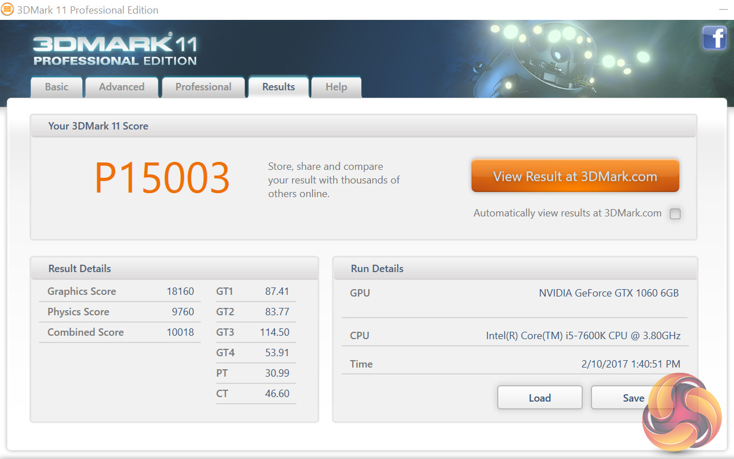Click the PT result 30.99
This screenshot has width=734, height=459.
click(x=277, y=373)
